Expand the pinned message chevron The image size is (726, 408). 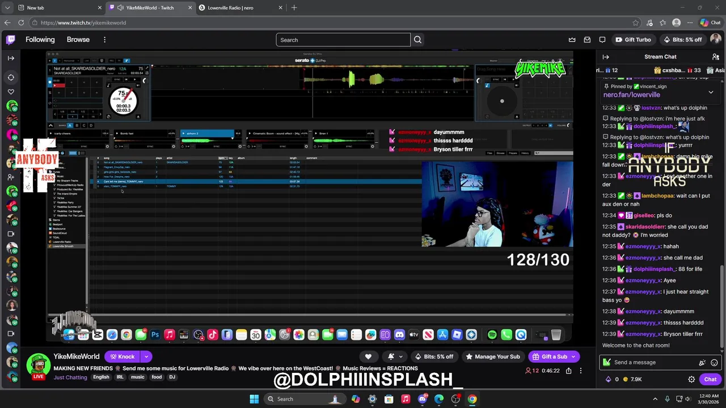click(711, 92)
